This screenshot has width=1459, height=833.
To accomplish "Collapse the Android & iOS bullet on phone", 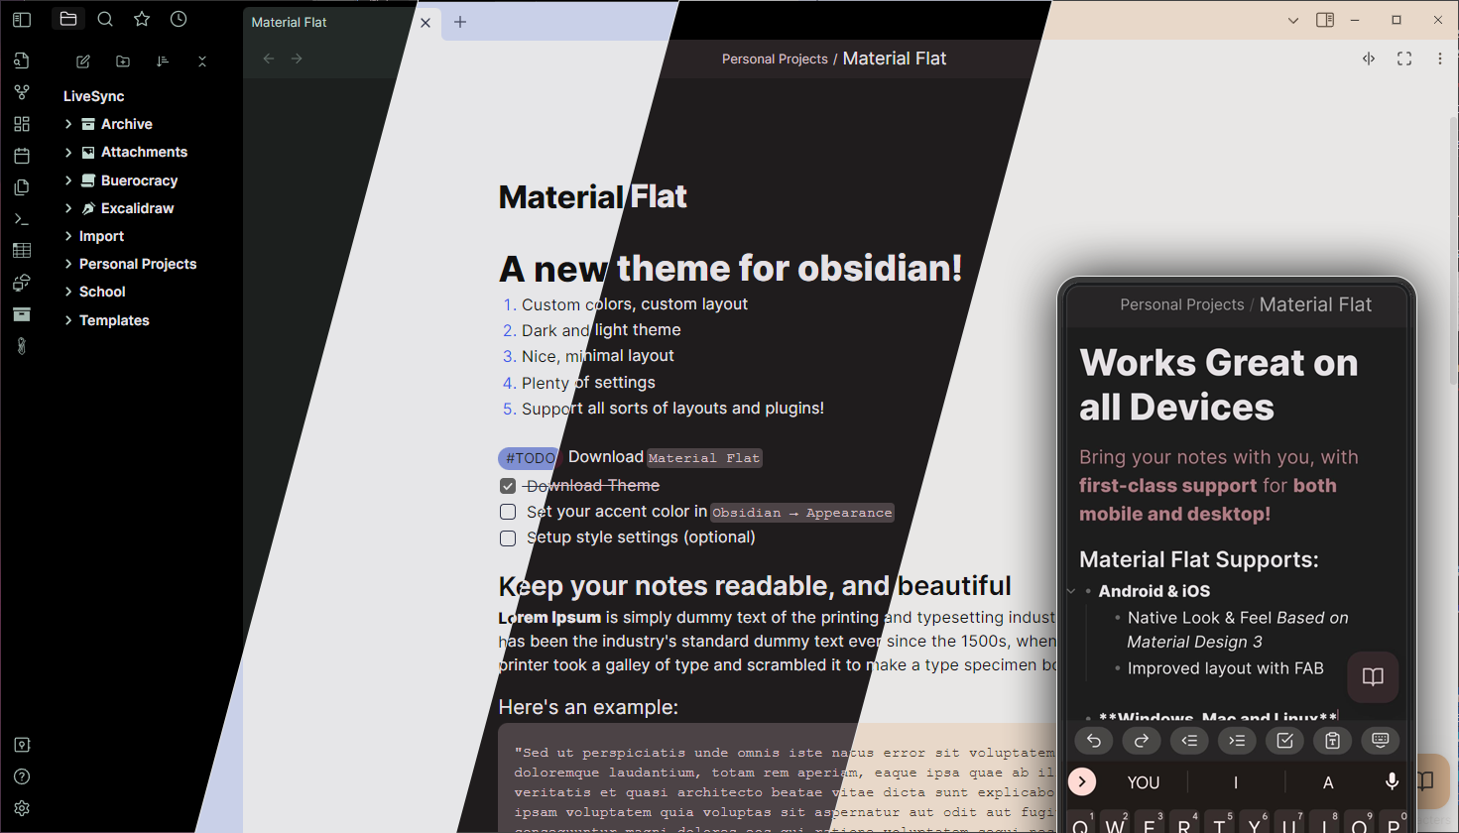I will click(x=1071, y=591).
